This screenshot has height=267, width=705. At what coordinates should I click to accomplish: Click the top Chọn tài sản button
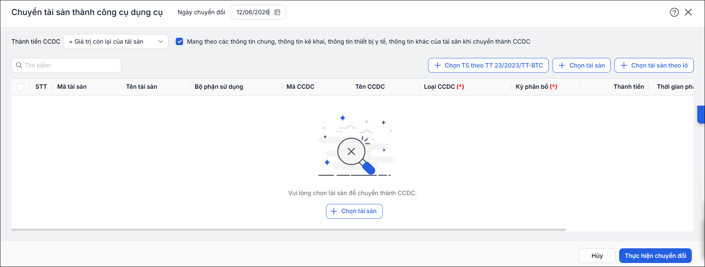pyautogui.click(x=581, y=65)
